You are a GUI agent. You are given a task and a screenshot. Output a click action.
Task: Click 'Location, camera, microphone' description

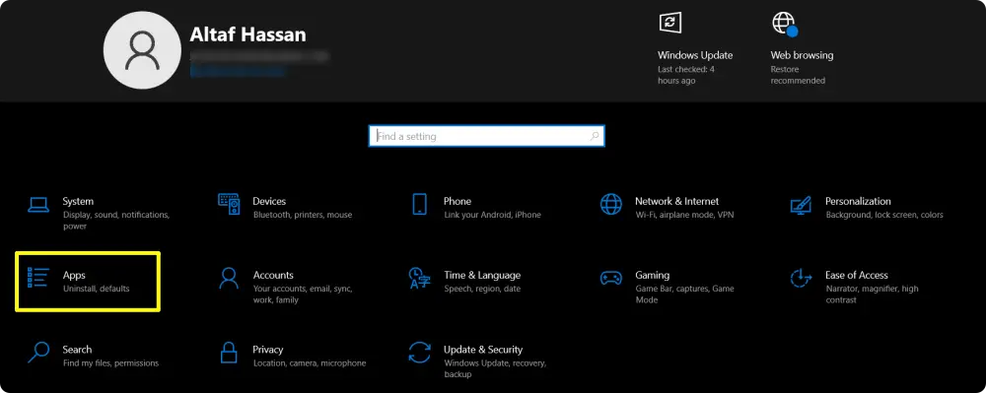[x=310, y=362]
